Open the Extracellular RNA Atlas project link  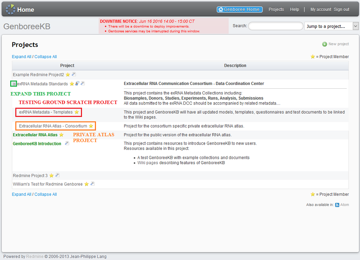(35, 135)
